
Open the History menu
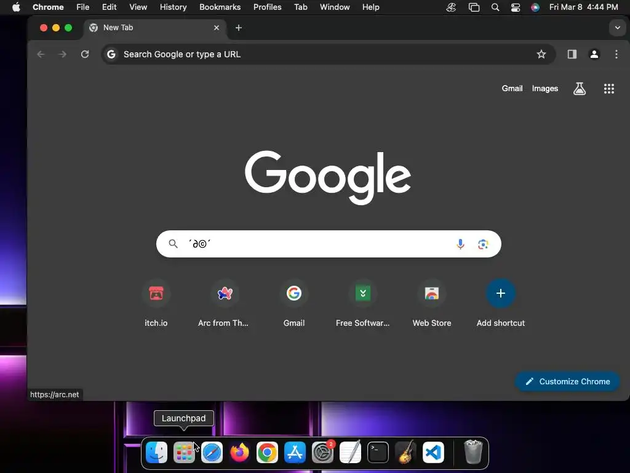[173, 7]
